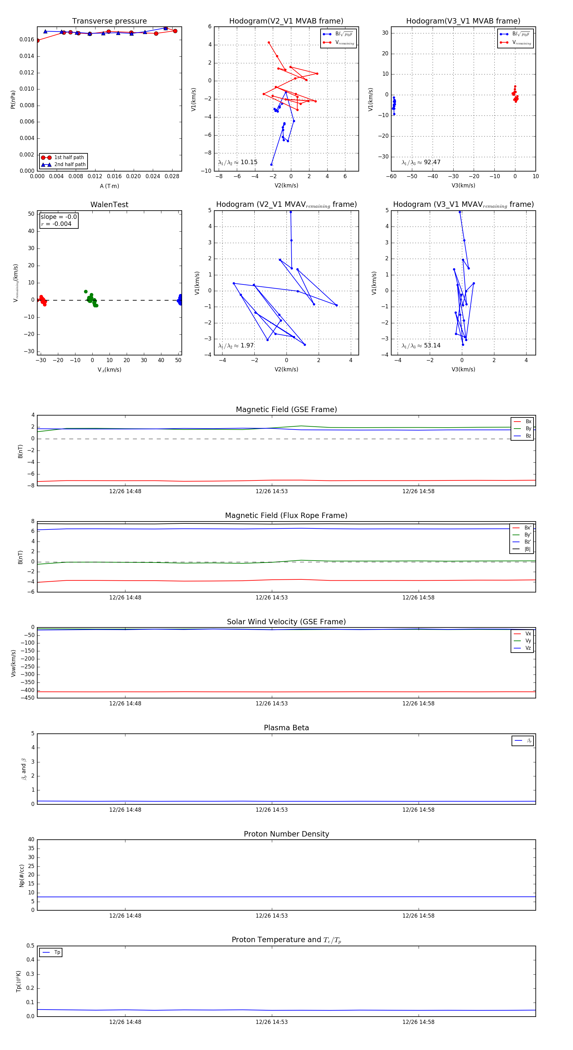Click '12/26 14:58' tick under Proton Temperature

[418, 1022]
